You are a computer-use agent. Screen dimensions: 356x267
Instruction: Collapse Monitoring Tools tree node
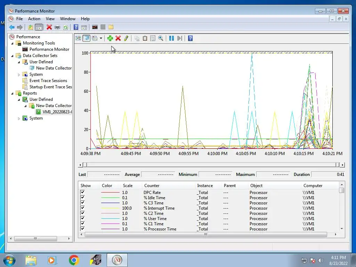[x=12, y=43]
